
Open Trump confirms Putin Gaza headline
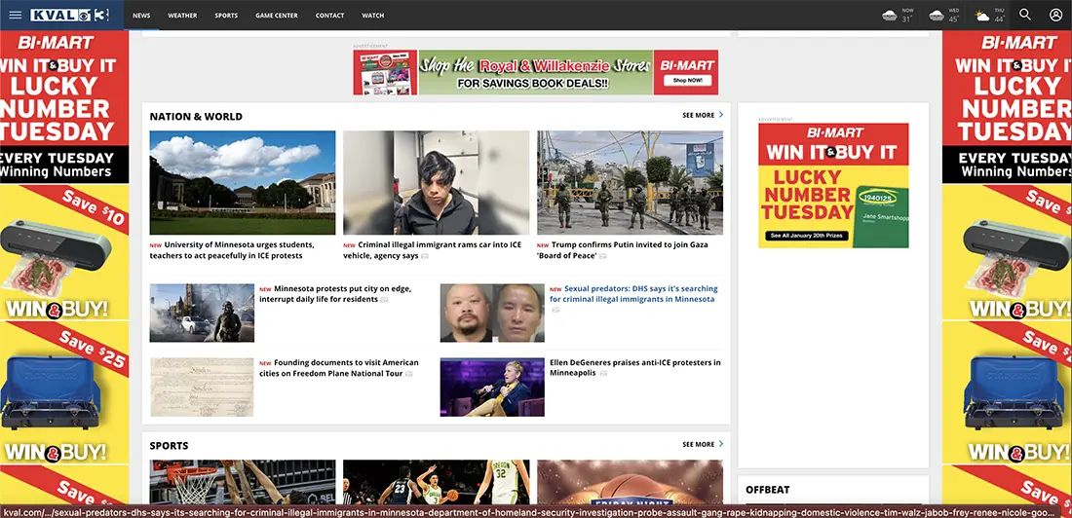[622, 250]
